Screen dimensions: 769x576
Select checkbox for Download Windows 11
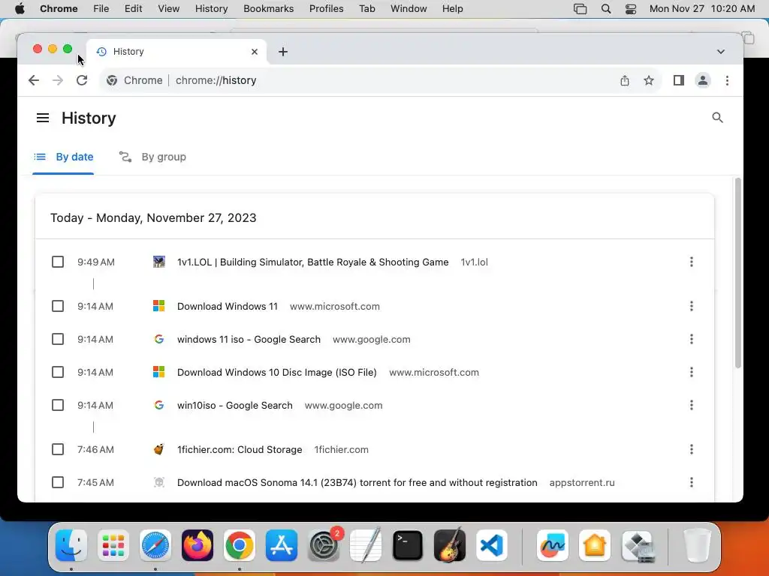coord(58,306)
